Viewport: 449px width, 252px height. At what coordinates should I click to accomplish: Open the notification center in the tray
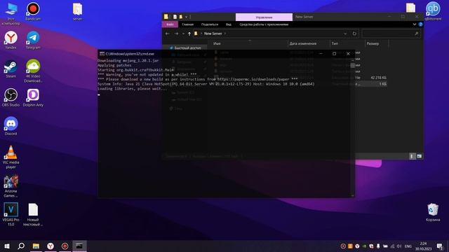tap(440, 246)
